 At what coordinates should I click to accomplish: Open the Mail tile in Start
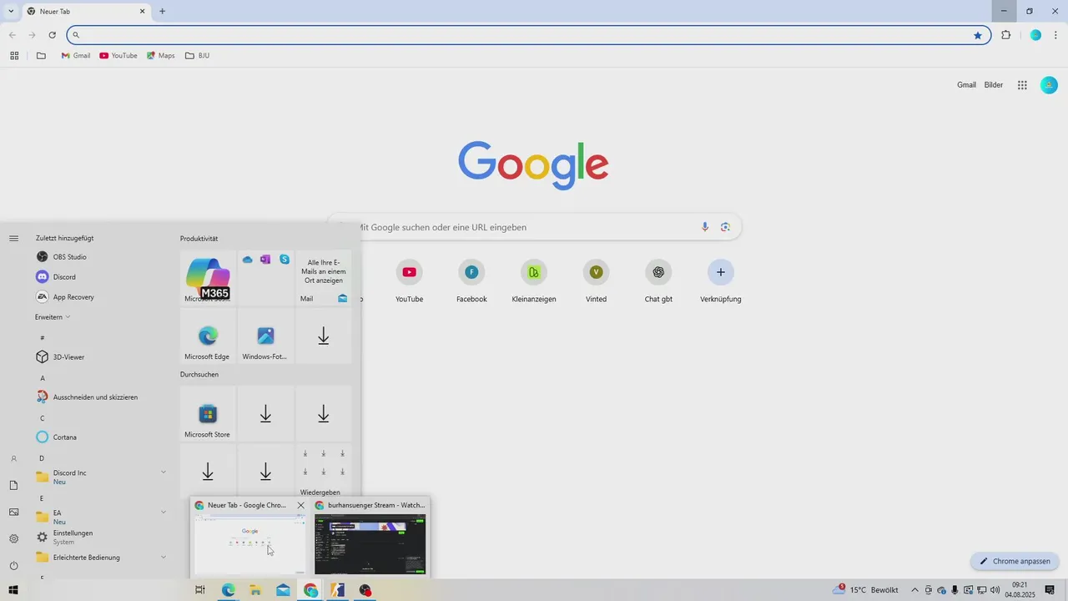click(324, 278)
